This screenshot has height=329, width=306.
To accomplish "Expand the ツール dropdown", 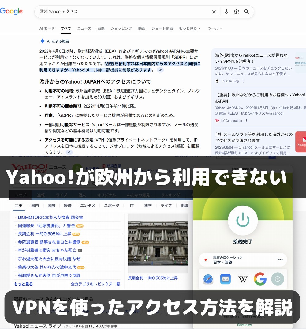I will point(215,28).
